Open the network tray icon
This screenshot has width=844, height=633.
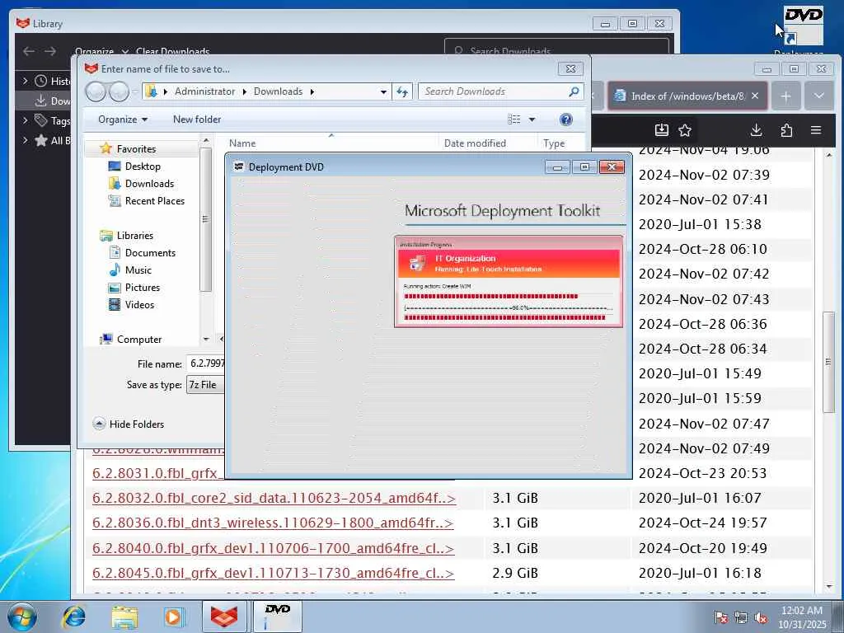coord(741,617)
